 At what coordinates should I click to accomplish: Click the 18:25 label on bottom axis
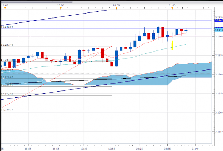click(28, 149)
